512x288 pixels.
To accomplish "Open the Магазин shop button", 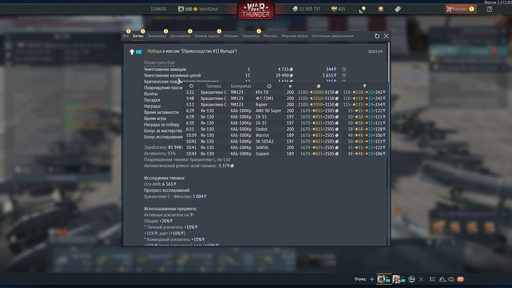I will [x=460, y=9].
